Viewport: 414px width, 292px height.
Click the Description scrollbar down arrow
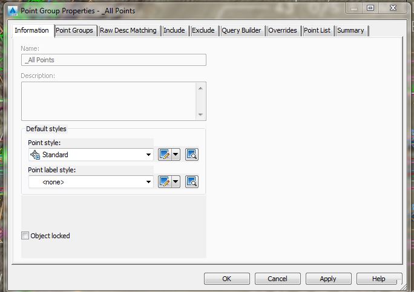(x=200, y=114)
